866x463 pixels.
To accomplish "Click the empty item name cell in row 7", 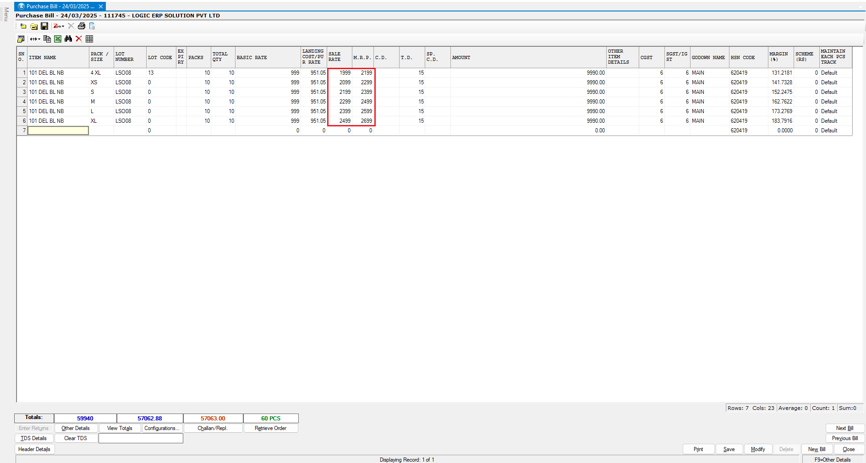I will [58, 131].
